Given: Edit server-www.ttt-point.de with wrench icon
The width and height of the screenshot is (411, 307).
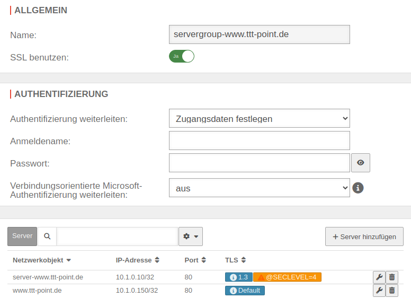Looking at the screenshot, I should (379, 277).
